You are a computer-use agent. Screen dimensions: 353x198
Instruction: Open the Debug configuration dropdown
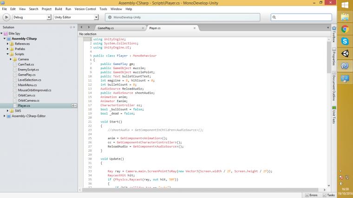click(x=32, y=17)
